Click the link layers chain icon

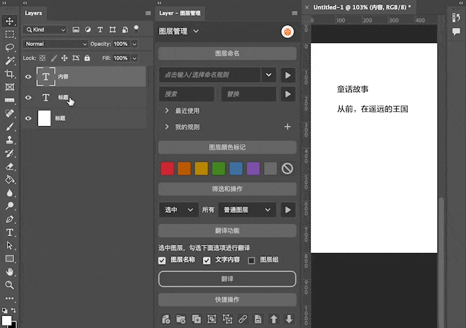(x=243, y=319)
